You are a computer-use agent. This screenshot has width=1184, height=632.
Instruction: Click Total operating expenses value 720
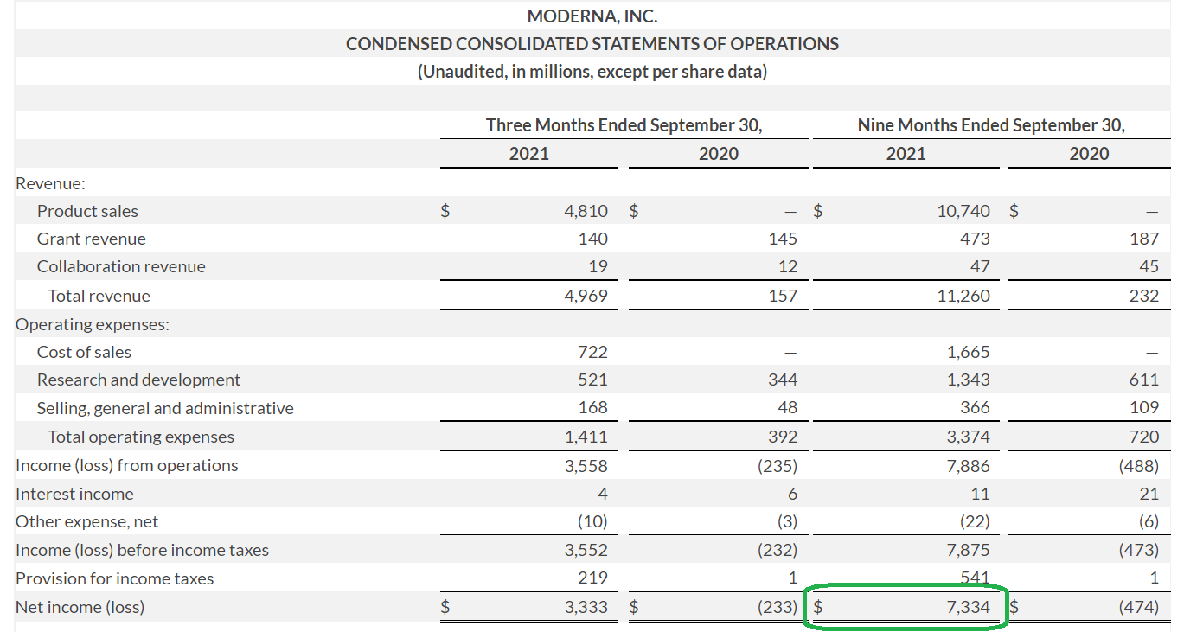click(1144, 437)
